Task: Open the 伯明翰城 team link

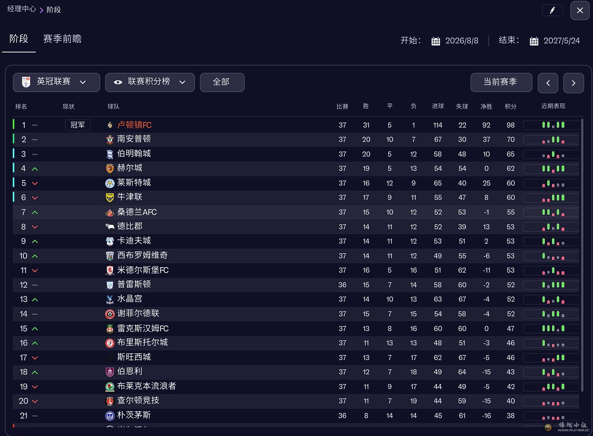Action: 134,154
